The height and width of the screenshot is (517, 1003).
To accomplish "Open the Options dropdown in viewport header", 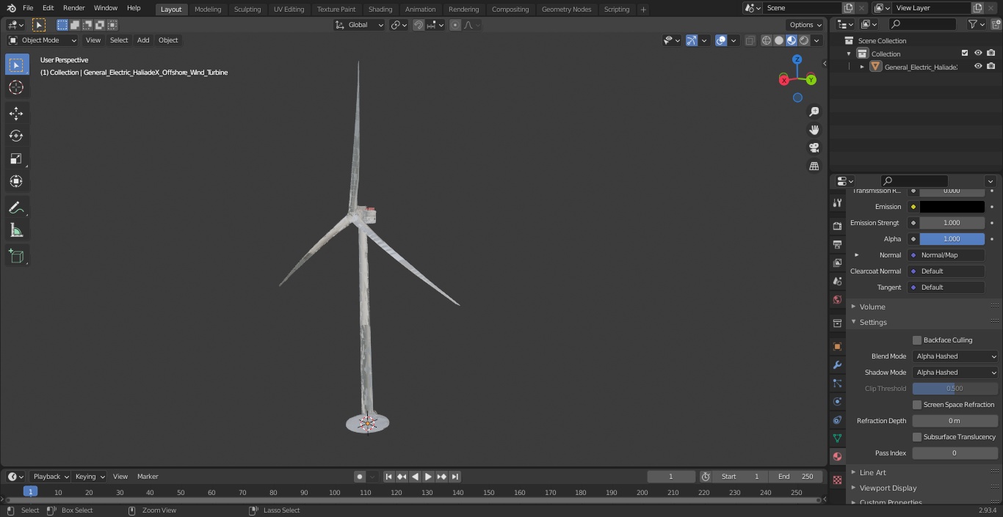I will [805, 25].
